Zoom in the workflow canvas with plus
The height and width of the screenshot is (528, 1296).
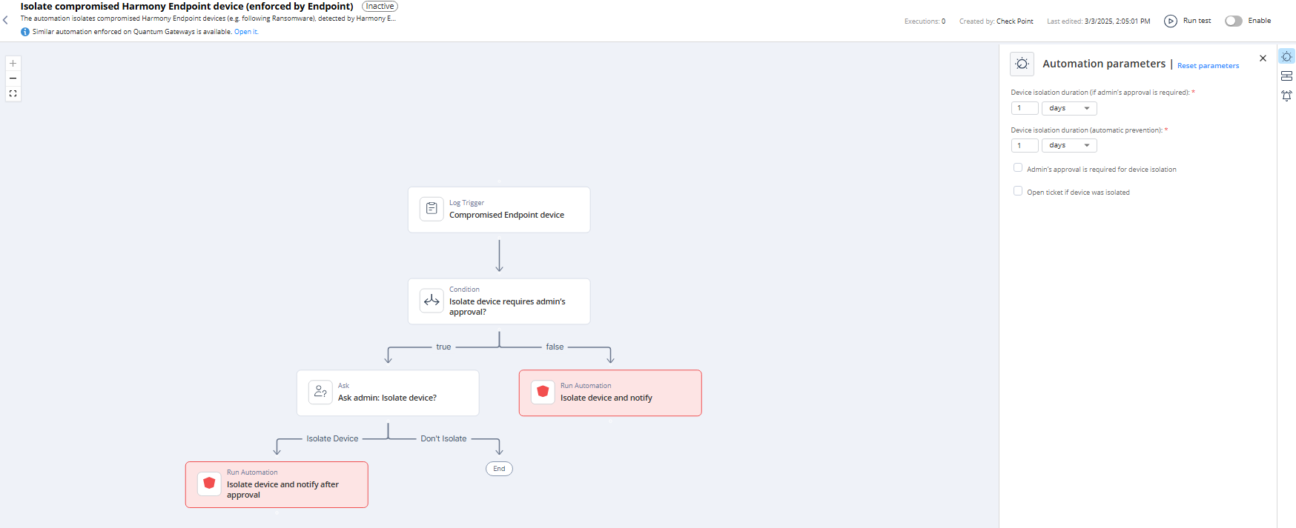click(x=13, y=64)
